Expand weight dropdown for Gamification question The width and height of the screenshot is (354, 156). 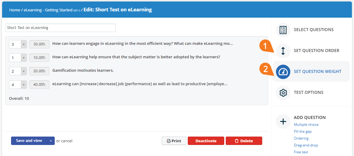click(18, 71)
